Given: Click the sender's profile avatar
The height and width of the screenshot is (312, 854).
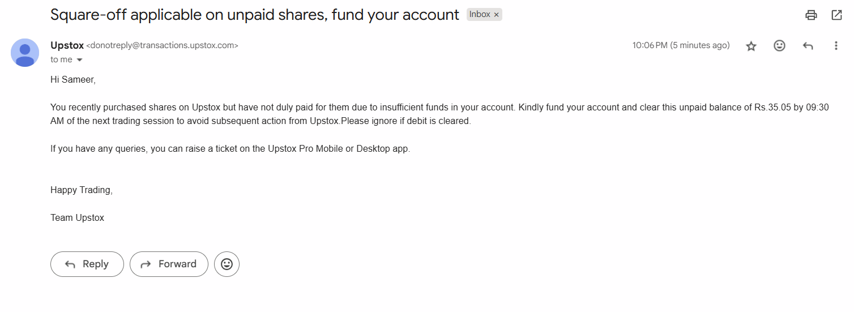Looking at the screenshot, I should tap(25, 53).
